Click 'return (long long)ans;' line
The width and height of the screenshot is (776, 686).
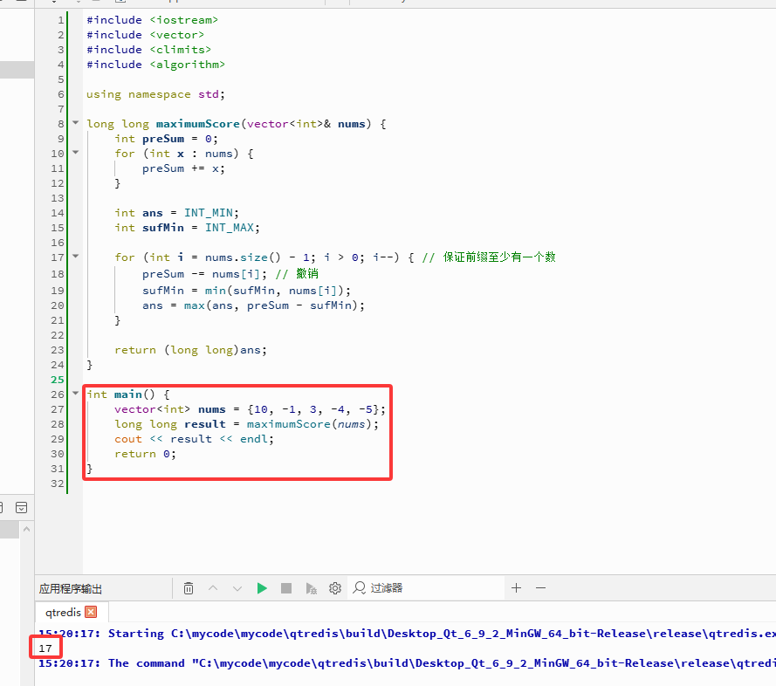(x=190, y=350)
